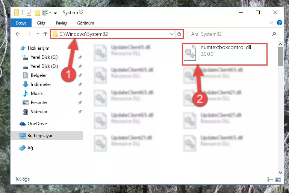Screen dimensions: 289x193
Task: Open the İndirmeler folder
Action: coord(37,84)
